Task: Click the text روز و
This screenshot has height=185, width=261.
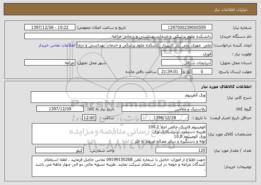Action: pos(186,72)
